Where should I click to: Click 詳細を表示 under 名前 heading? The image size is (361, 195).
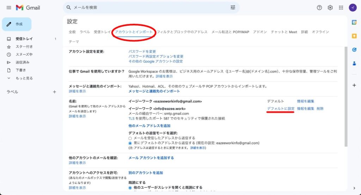point(77,117)
